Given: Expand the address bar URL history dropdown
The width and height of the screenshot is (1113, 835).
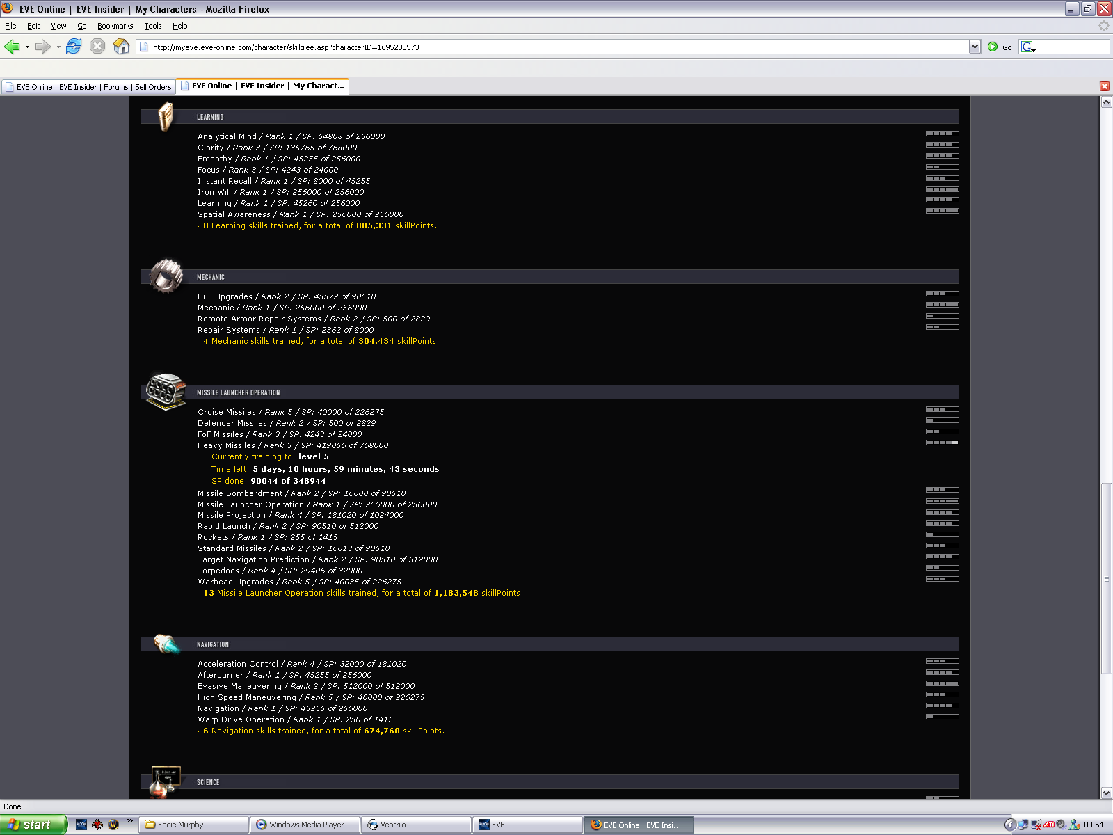Looking at the screenshot, I should tap(975, 47).
